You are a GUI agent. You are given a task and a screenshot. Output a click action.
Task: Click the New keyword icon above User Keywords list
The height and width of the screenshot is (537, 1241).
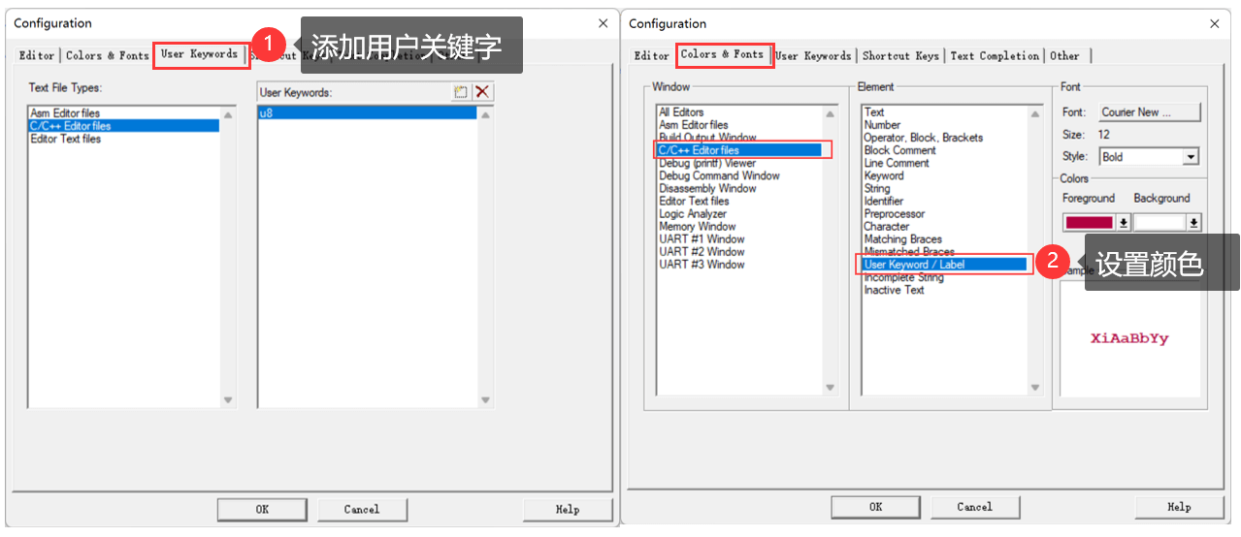click(x=461, y=92)
